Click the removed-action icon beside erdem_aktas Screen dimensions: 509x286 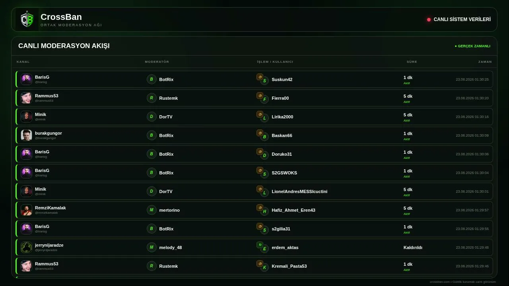click(x=260, y=245)
